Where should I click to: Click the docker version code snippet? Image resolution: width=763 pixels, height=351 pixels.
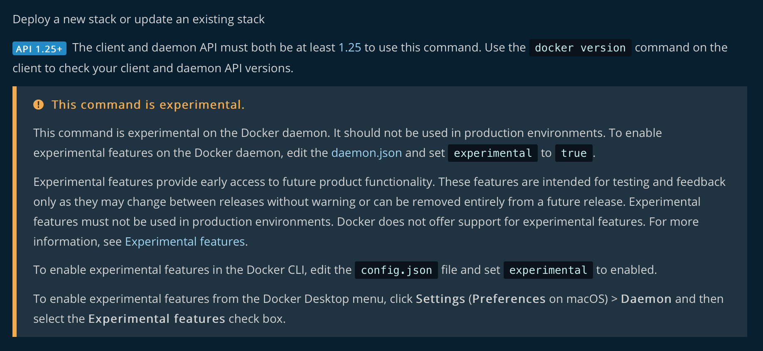580,48
